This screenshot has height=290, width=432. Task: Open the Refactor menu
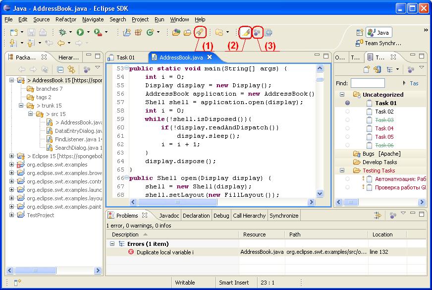pyautogui.click(x=65, y=19)
